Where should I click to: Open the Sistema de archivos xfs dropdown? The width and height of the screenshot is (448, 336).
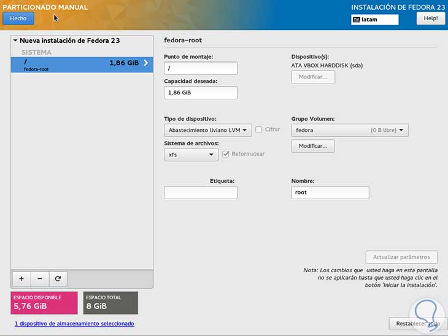coord(191,155)
